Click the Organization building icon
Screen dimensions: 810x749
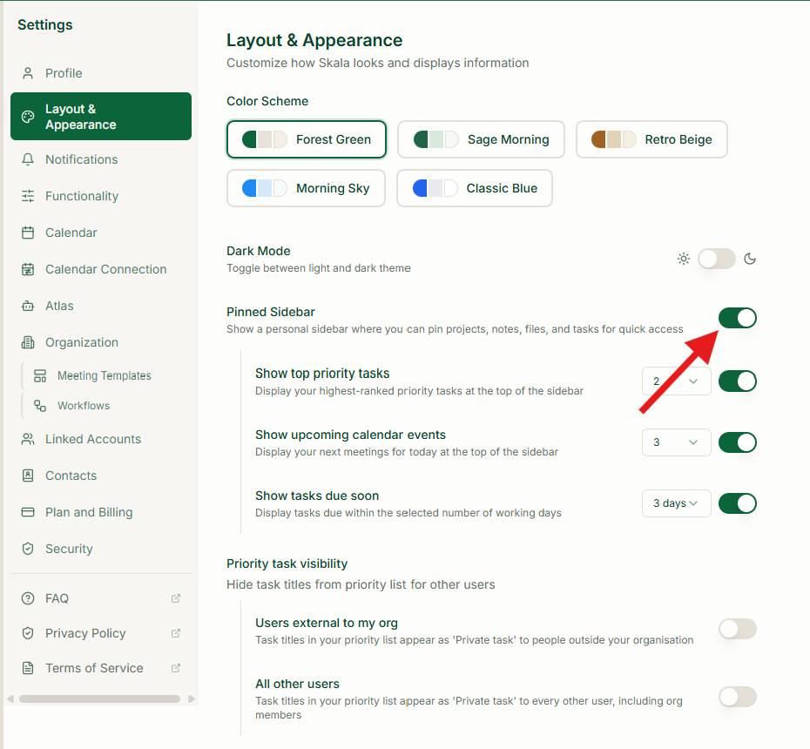tap(28, 343)
